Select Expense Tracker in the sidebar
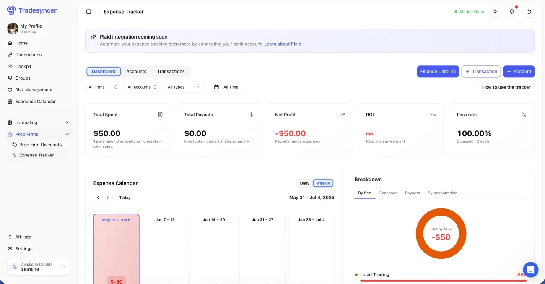545x284 pixels. 38,155
